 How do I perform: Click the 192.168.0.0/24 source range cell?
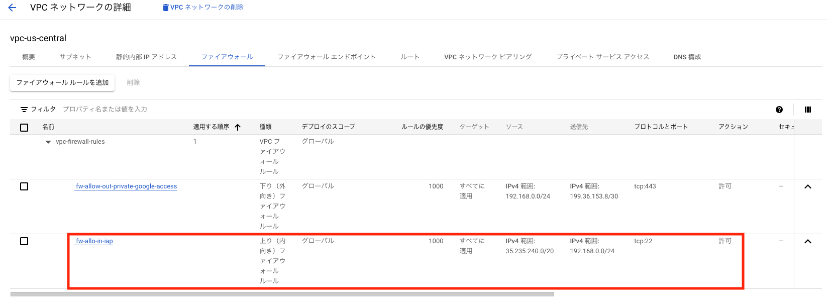click(528, 196)
